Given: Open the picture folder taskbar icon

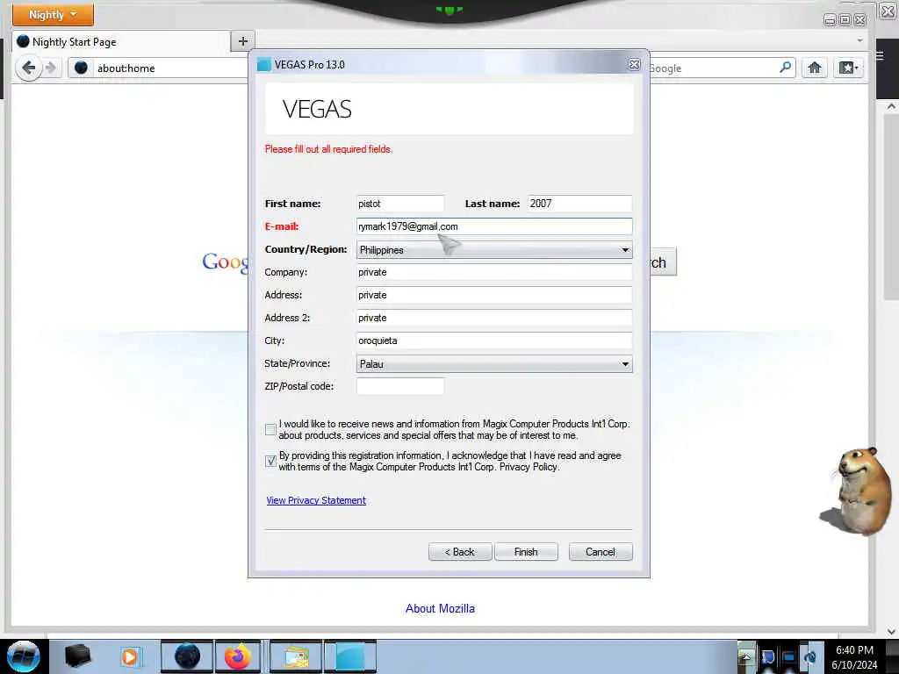Looking at the screenshot, I should point(295,656).
